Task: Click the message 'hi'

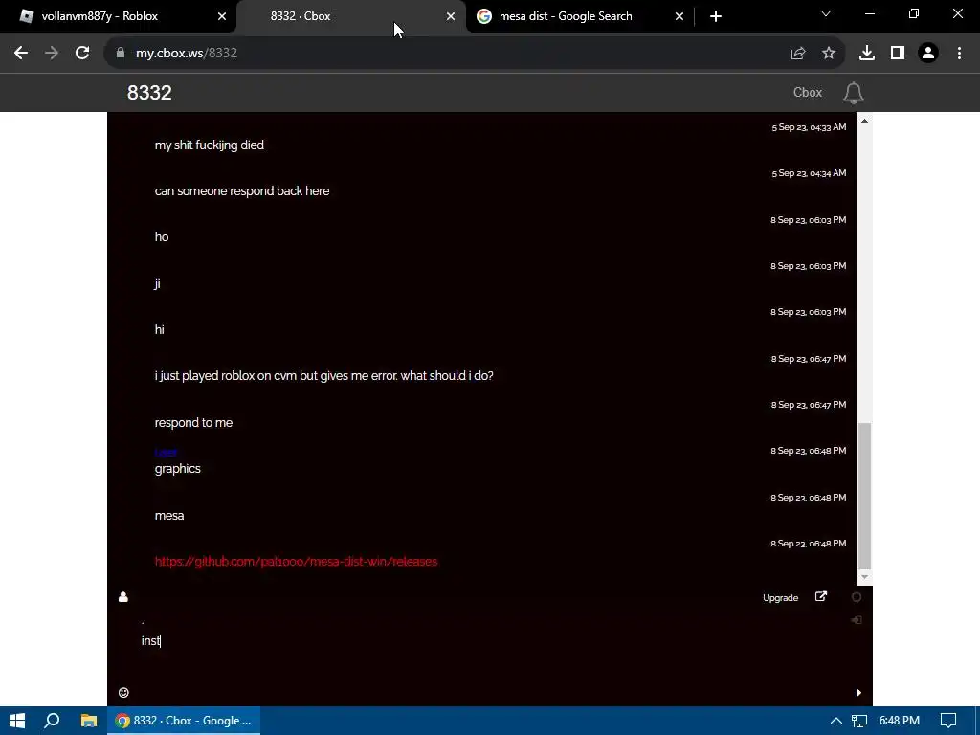Action: coord(160,329)
